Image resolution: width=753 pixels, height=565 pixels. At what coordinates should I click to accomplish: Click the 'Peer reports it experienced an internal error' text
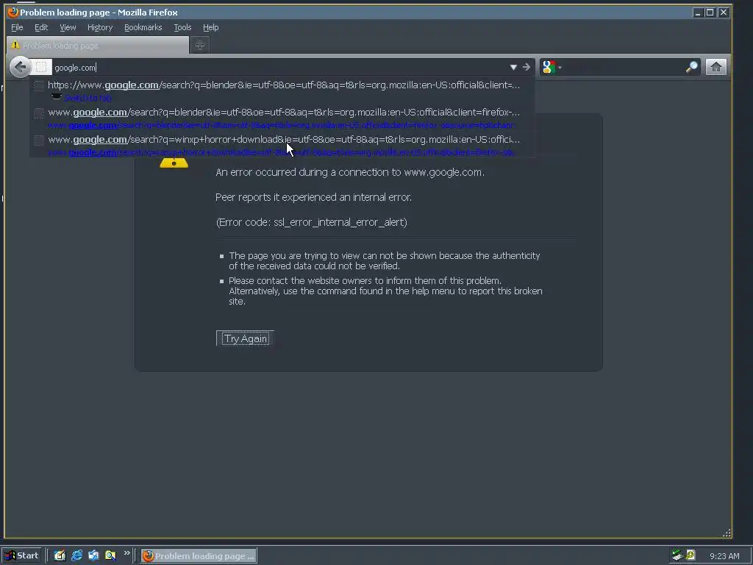coord(313,197)
